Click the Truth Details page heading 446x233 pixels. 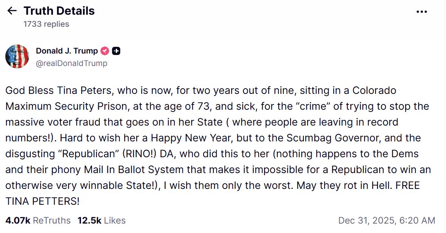59,11
